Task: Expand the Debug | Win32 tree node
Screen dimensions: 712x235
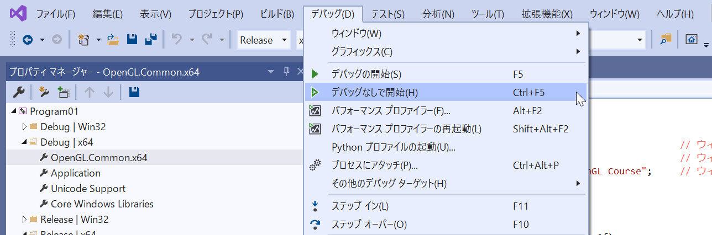Action: (24, 127)
